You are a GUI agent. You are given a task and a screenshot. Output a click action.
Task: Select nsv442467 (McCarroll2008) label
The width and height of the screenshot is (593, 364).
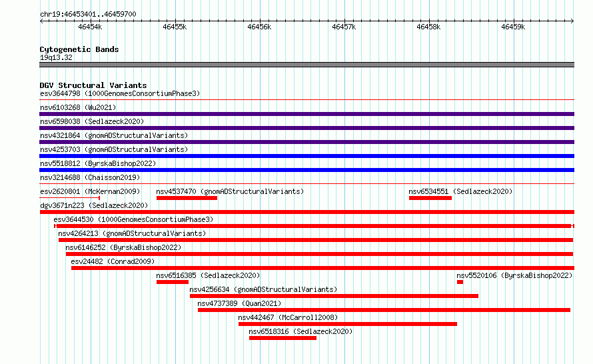[289, 317]
